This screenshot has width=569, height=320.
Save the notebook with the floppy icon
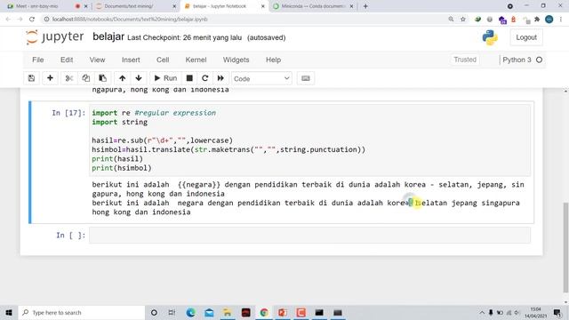click(x=32, y=78)
